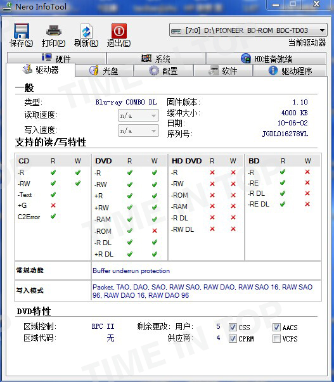The height and width of the screenshot is (382, 334).
Task: Click the red Exit power icon
Action: 119,31
